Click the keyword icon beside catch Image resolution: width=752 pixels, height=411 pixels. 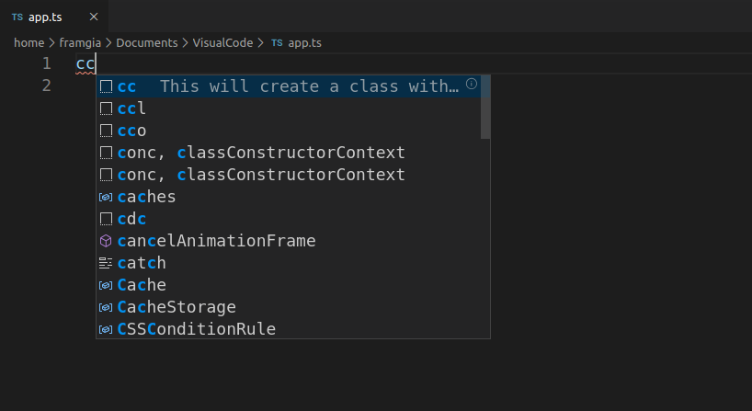106,263
